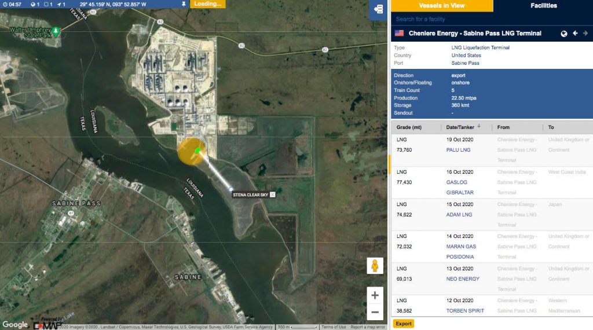Click the US flag icon
The image size is (593, 330).
(399, 33)
